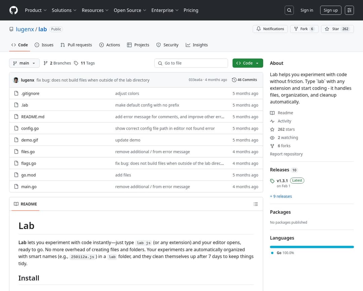Open the green Code dropdown
The height and width of the screenshot is (291, 363).
(248, 63)
